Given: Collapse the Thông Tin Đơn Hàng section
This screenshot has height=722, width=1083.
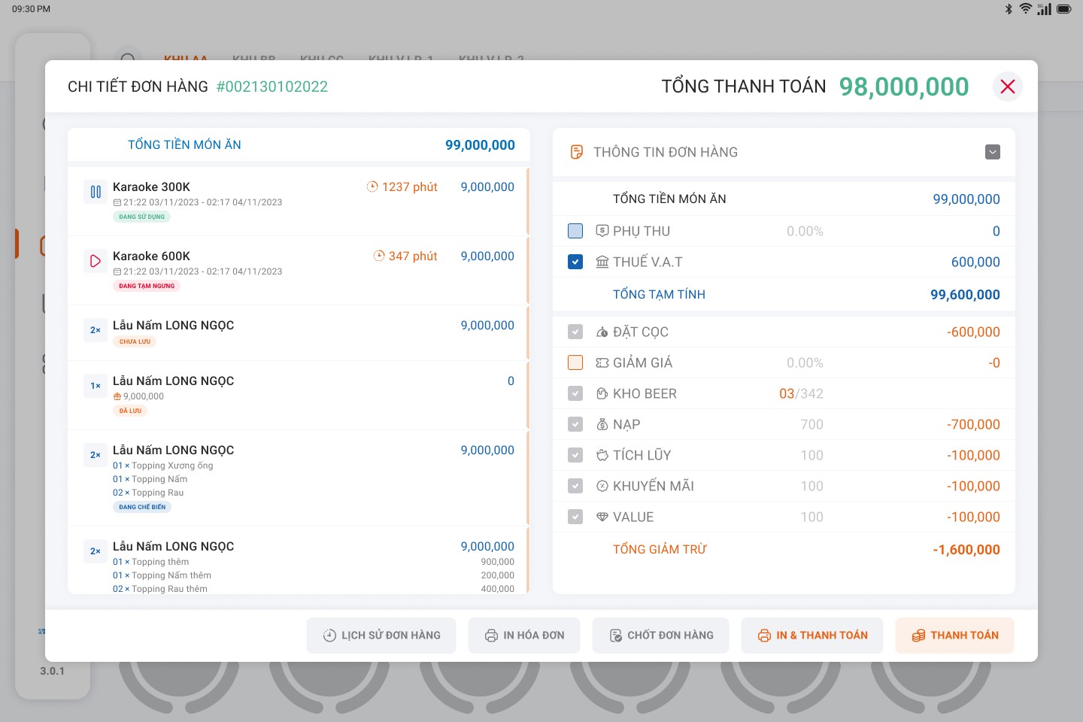Looking at the screenshot, I should pyautogui.click(x=993, y=152).
